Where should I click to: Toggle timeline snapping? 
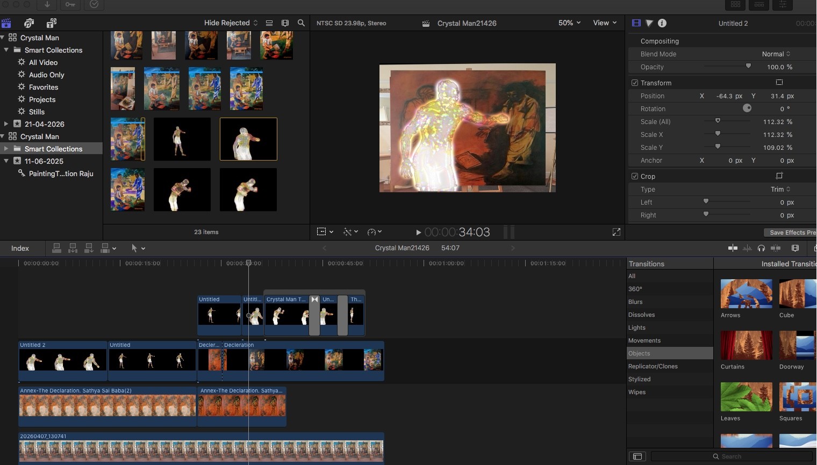(x=776, y=248)
